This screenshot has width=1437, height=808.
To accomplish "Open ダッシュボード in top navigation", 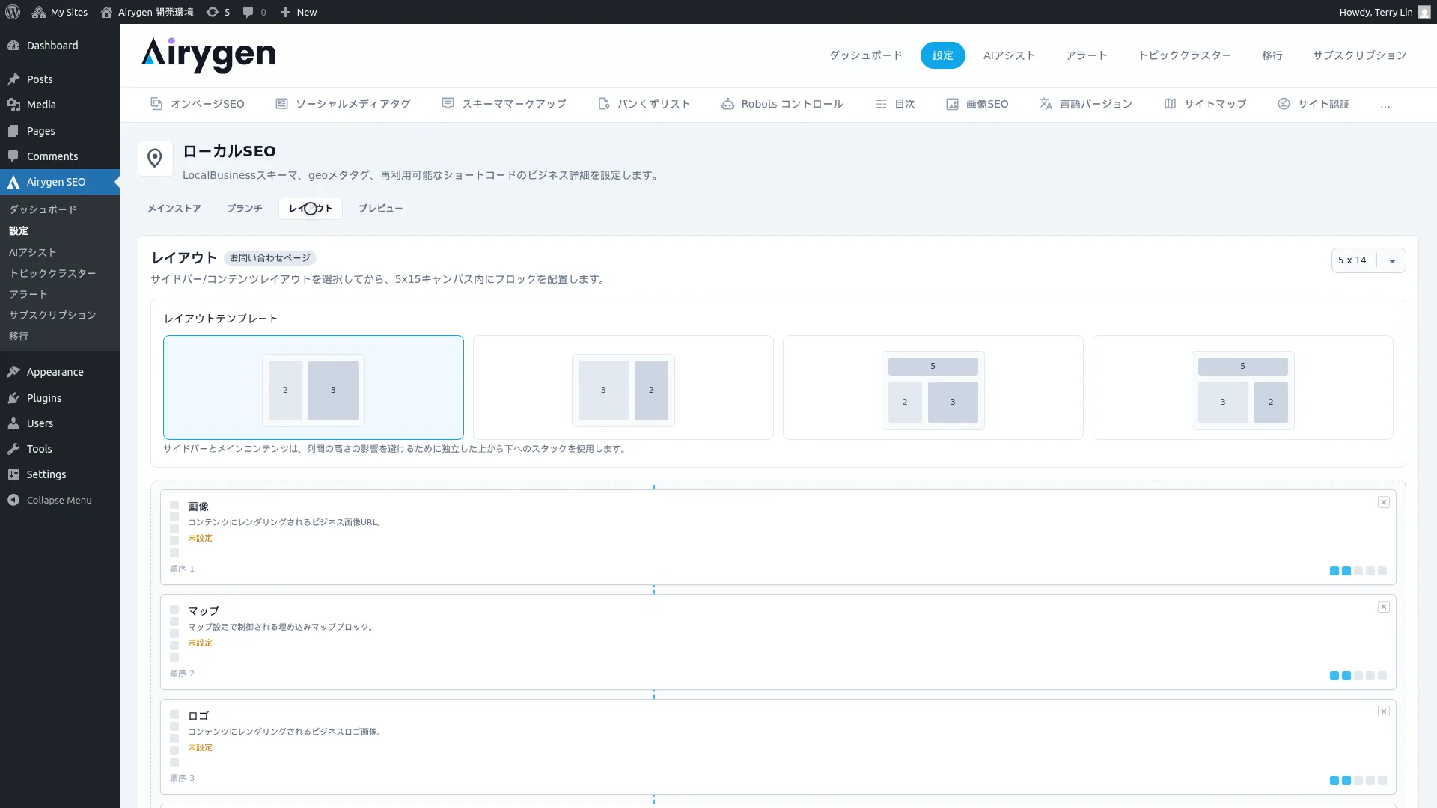I will click(865, 55).
